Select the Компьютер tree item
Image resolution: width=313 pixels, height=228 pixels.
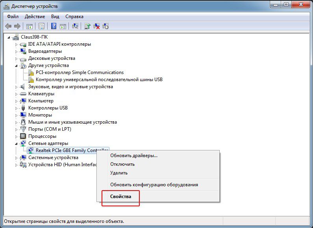click(41, 101)
